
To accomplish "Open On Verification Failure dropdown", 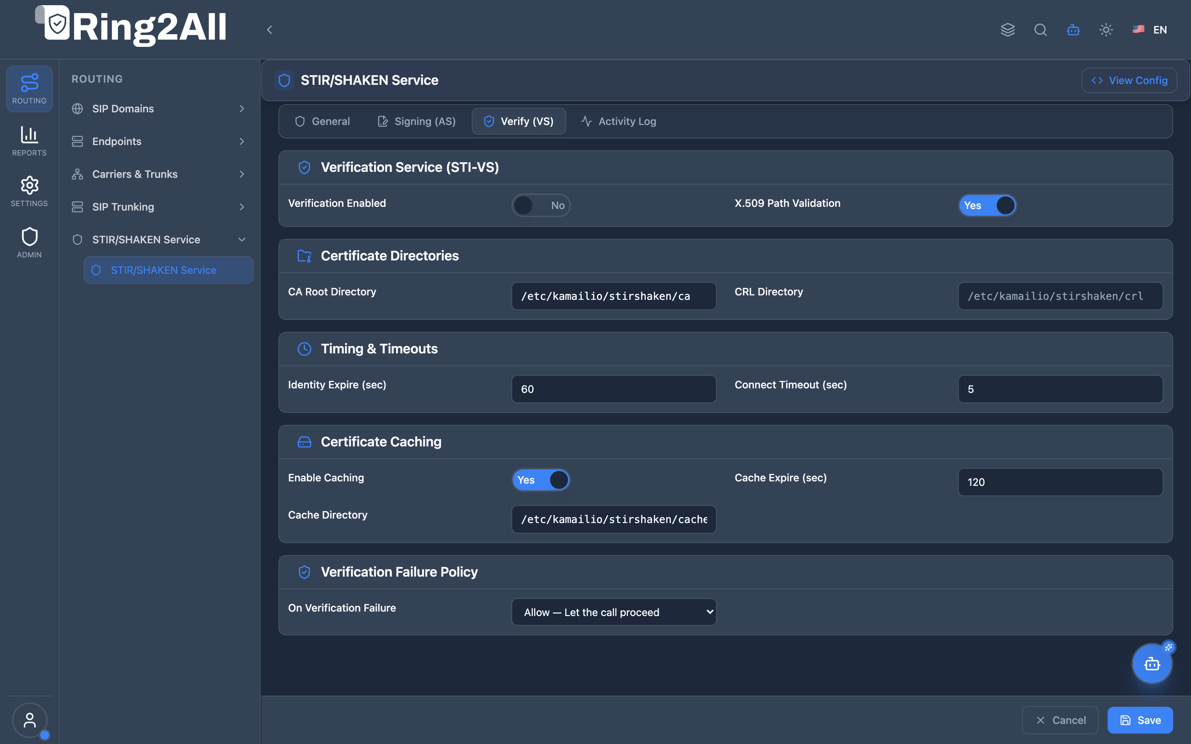I will click(614, 612).
